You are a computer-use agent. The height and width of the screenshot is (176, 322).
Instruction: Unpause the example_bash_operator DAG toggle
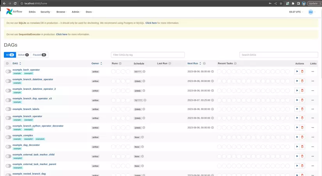click(x=8, y=71)
